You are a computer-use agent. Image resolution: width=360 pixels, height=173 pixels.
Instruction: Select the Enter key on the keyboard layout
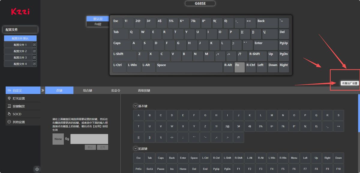pos(265,45)
